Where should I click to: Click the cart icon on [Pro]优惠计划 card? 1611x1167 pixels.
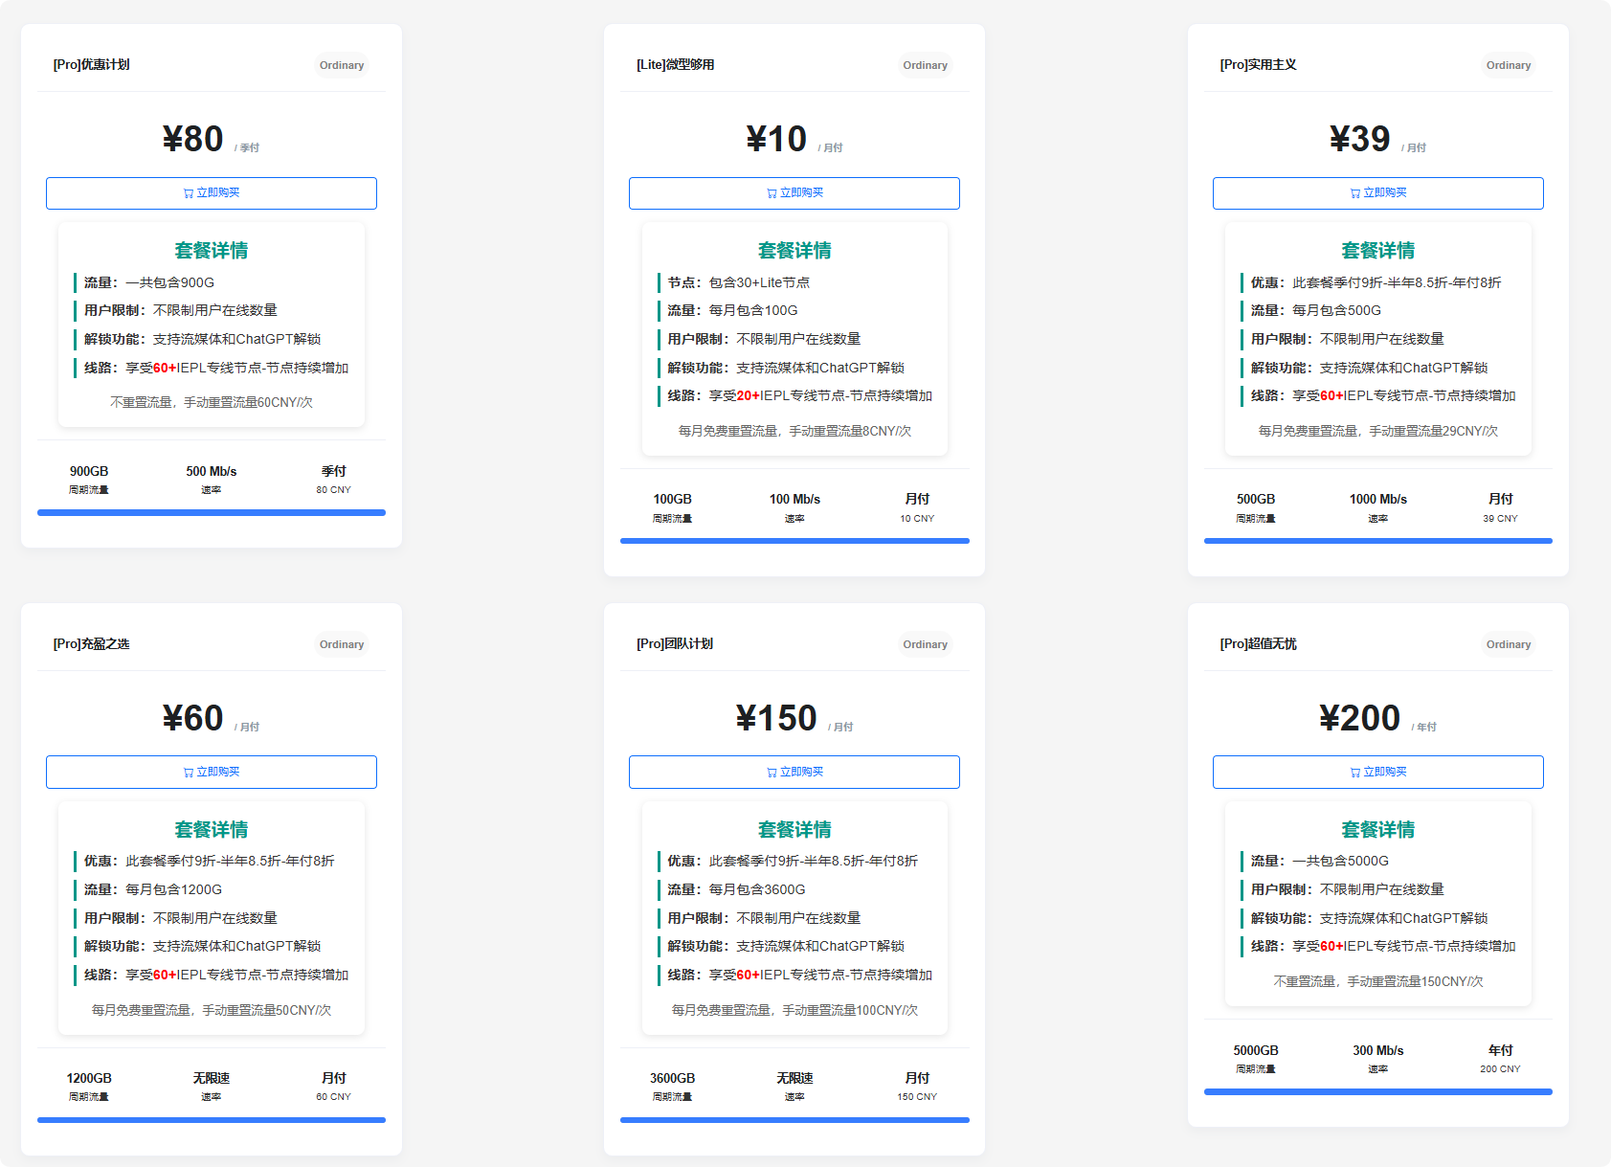coord(187,192)
